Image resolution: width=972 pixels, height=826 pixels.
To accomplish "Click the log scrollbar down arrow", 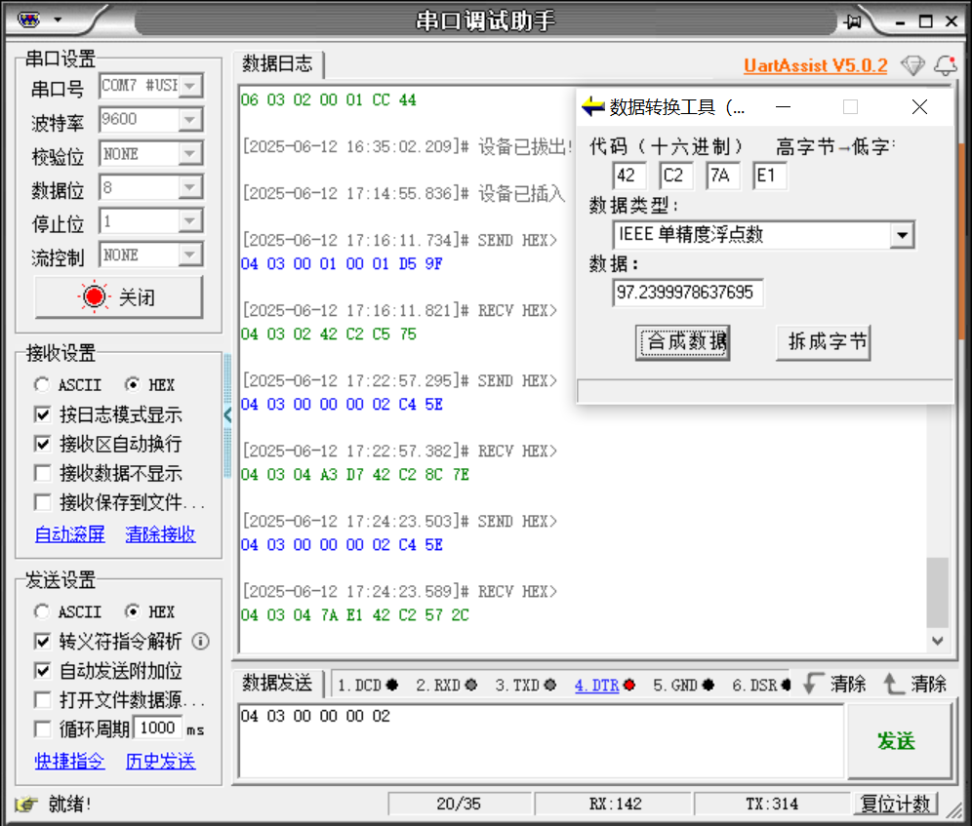I will pos(937,641).
